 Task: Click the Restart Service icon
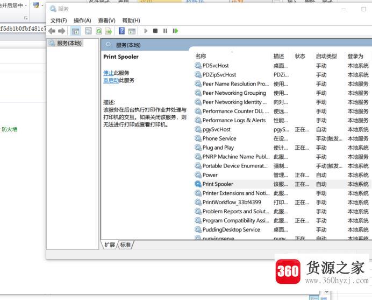tap(175, 31)
